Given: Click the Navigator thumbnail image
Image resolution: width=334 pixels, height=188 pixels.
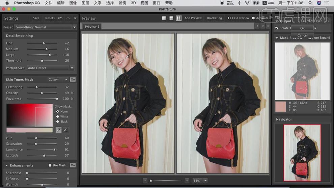Looking at the screenshot, I should pyautogui.click(x=302, y=153).
